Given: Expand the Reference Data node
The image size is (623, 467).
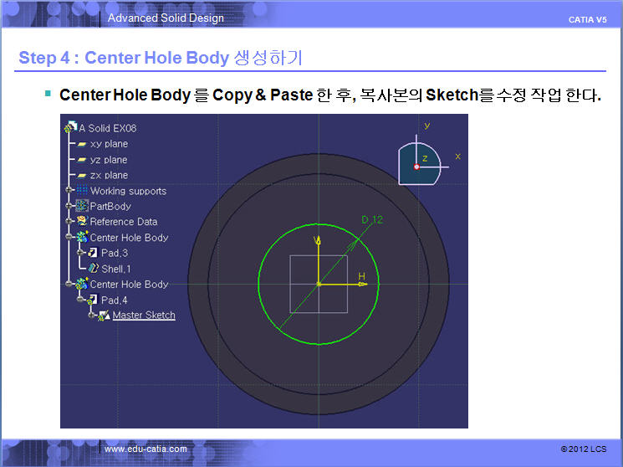Looking at the screenshot, I should click(68, 222).
